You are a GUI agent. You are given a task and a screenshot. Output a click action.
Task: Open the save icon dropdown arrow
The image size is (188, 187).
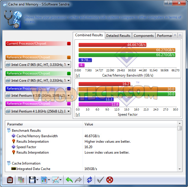coord(38,180)
